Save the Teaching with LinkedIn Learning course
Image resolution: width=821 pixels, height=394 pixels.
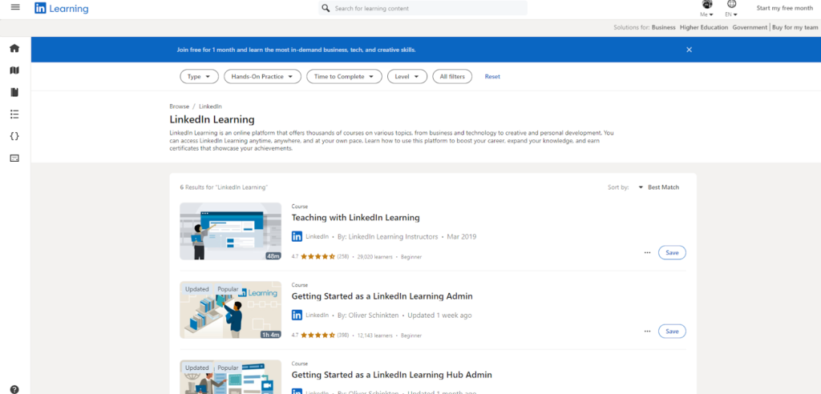tap(672, 252)
